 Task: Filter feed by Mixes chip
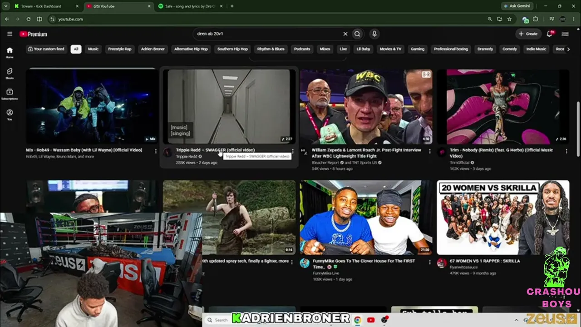click(x=325, y=49)
